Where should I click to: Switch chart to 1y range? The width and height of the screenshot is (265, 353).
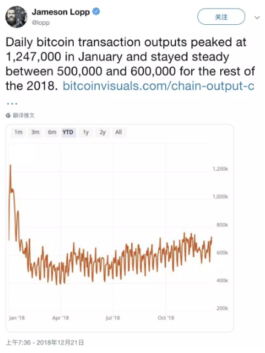coord(86,132)
